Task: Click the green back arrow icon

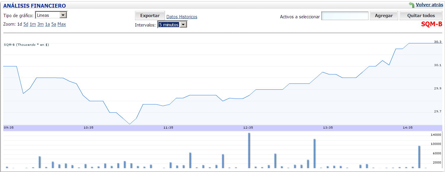Action: pyautogui.click(x=411, y=5)
